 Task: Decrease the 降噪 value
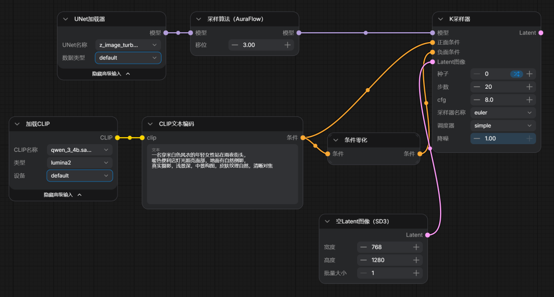point(477,138)
